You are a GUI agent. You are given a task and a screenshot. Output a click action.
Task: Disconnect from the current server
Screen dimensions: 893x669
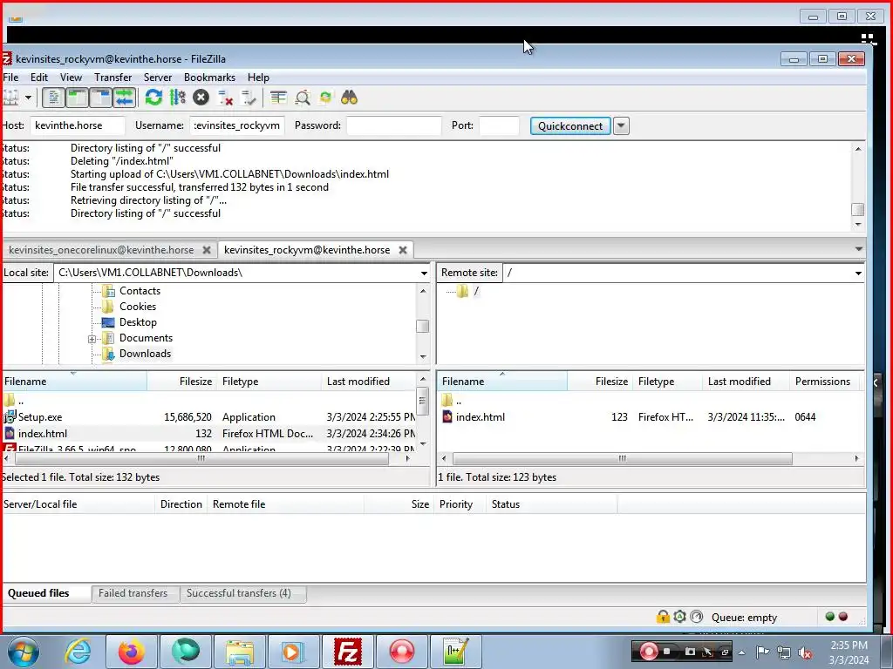coord(225,98)
